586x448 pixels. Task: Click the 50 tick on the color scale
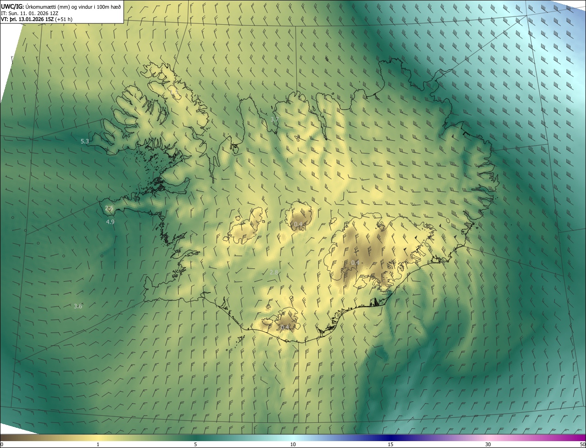[x=582, y=444]
